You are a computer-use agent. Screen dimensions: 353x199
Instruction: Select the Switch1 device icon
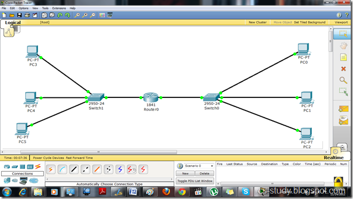coord(96,97)
